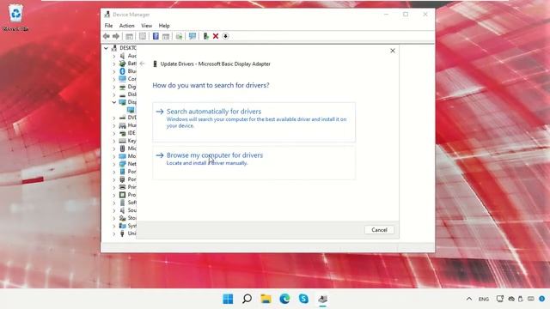Click the green Update device driver toolbar icon
Screen dimensions: 550x309
[206, 36]
